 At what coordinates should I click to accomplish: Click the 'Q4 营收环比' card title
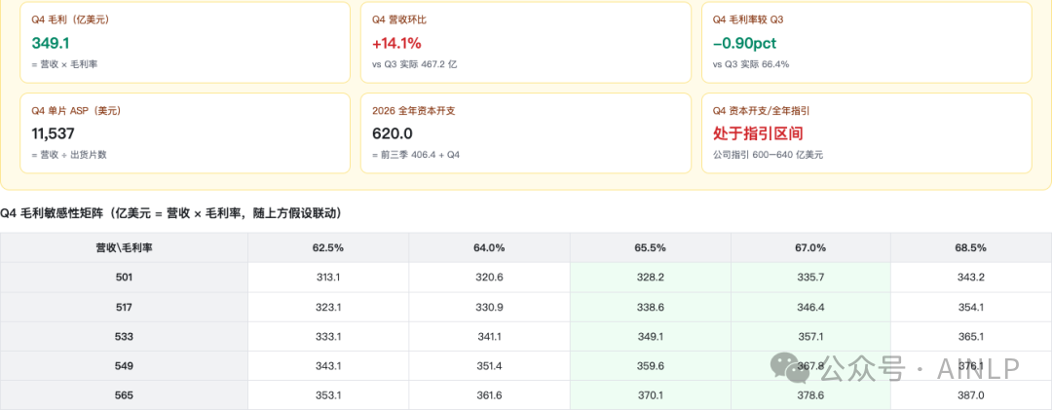click(399, 20)
